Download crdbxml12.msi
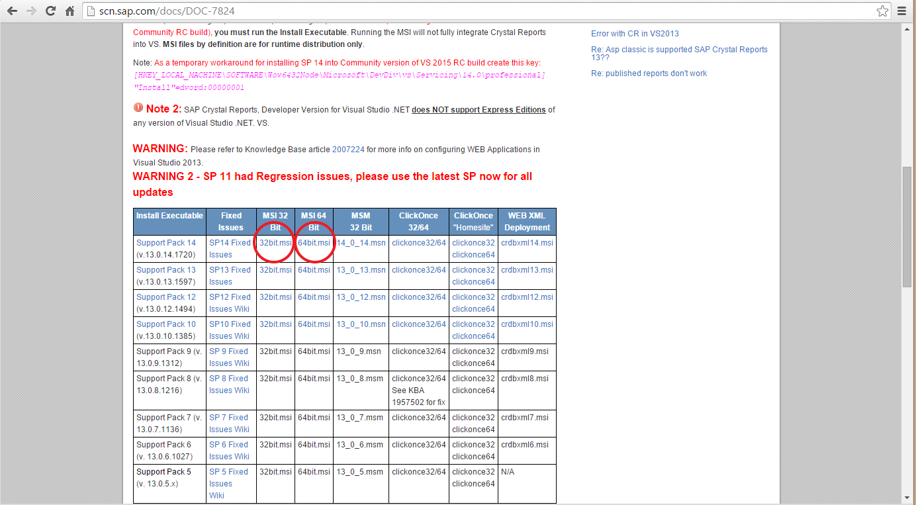 527,297
